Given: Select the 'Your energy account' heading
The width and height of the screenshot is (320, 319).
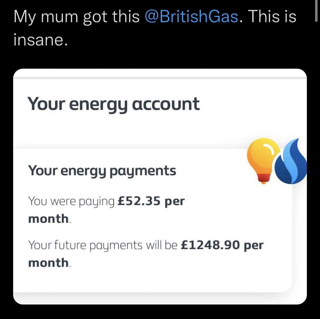Looking at the screenshot, I should [x=114, y=105].
